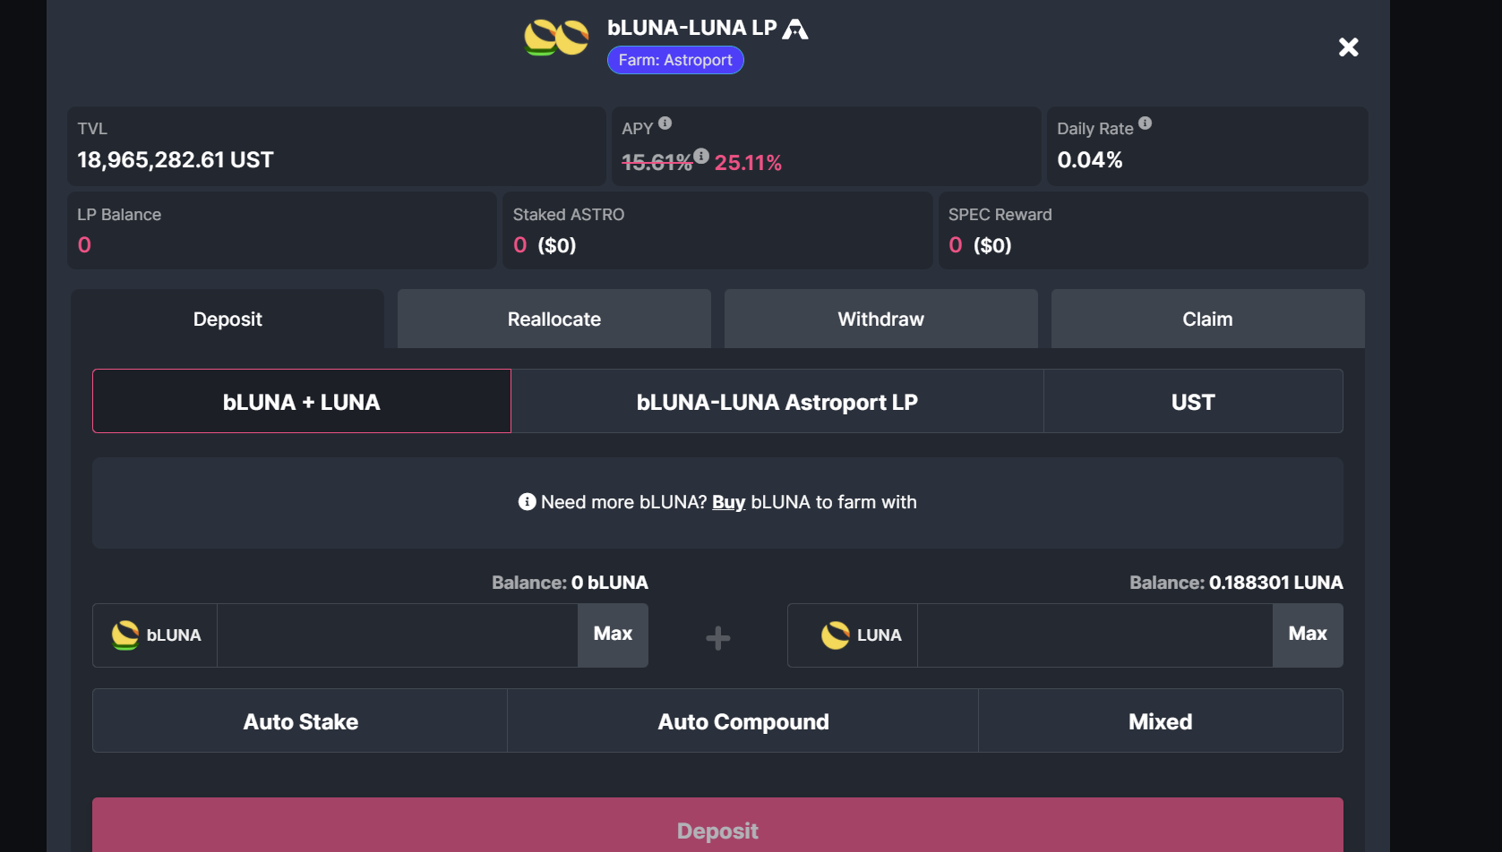This screenshot has height=852, width=1502.
Task: Go to the Claim tab
Action: pos(1207,319)
